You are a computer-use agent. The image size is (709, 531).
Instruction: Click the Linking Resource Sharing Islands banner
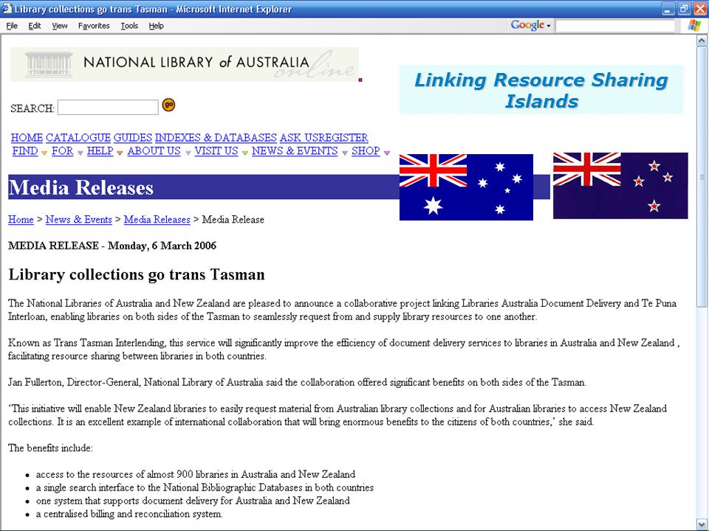(x=541, y=90)
